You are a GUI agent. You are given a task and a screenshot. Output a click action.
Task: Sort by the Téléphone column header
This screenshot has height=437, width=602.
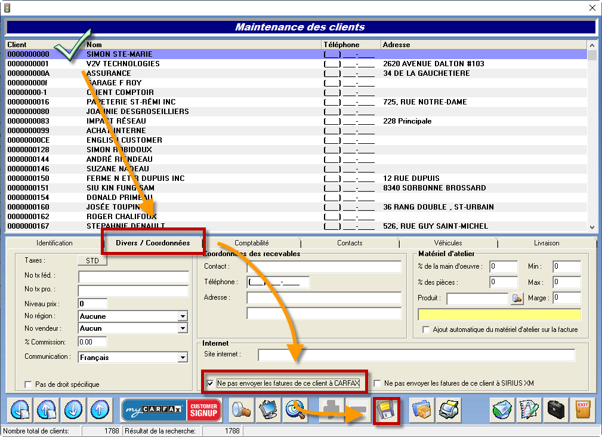pyautogui.click(x=351, y=45)
